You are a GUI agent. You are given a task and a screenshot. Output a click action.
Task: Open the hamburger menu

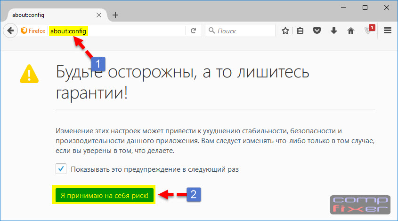[388, 31]
